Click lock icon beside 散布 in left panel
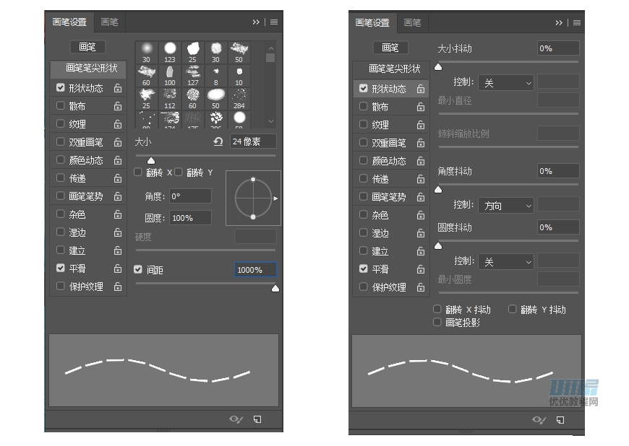Image resolution: width=629 pixels, height=446 pixels. point(118,106)
